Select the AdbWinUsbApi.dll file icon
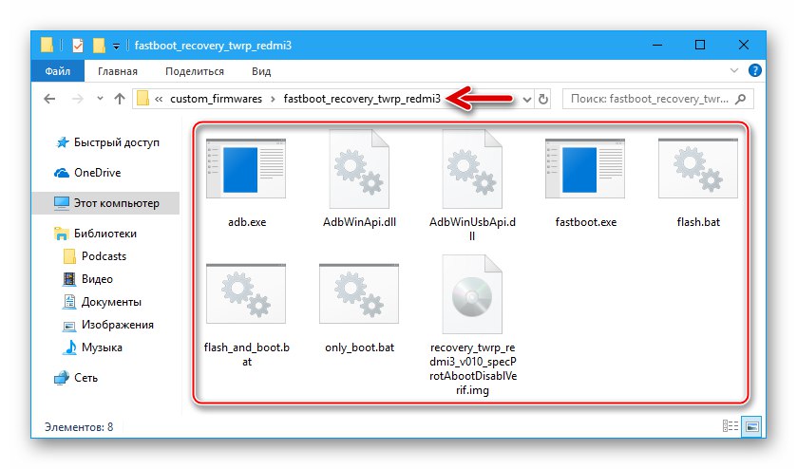 coord(472,169)
